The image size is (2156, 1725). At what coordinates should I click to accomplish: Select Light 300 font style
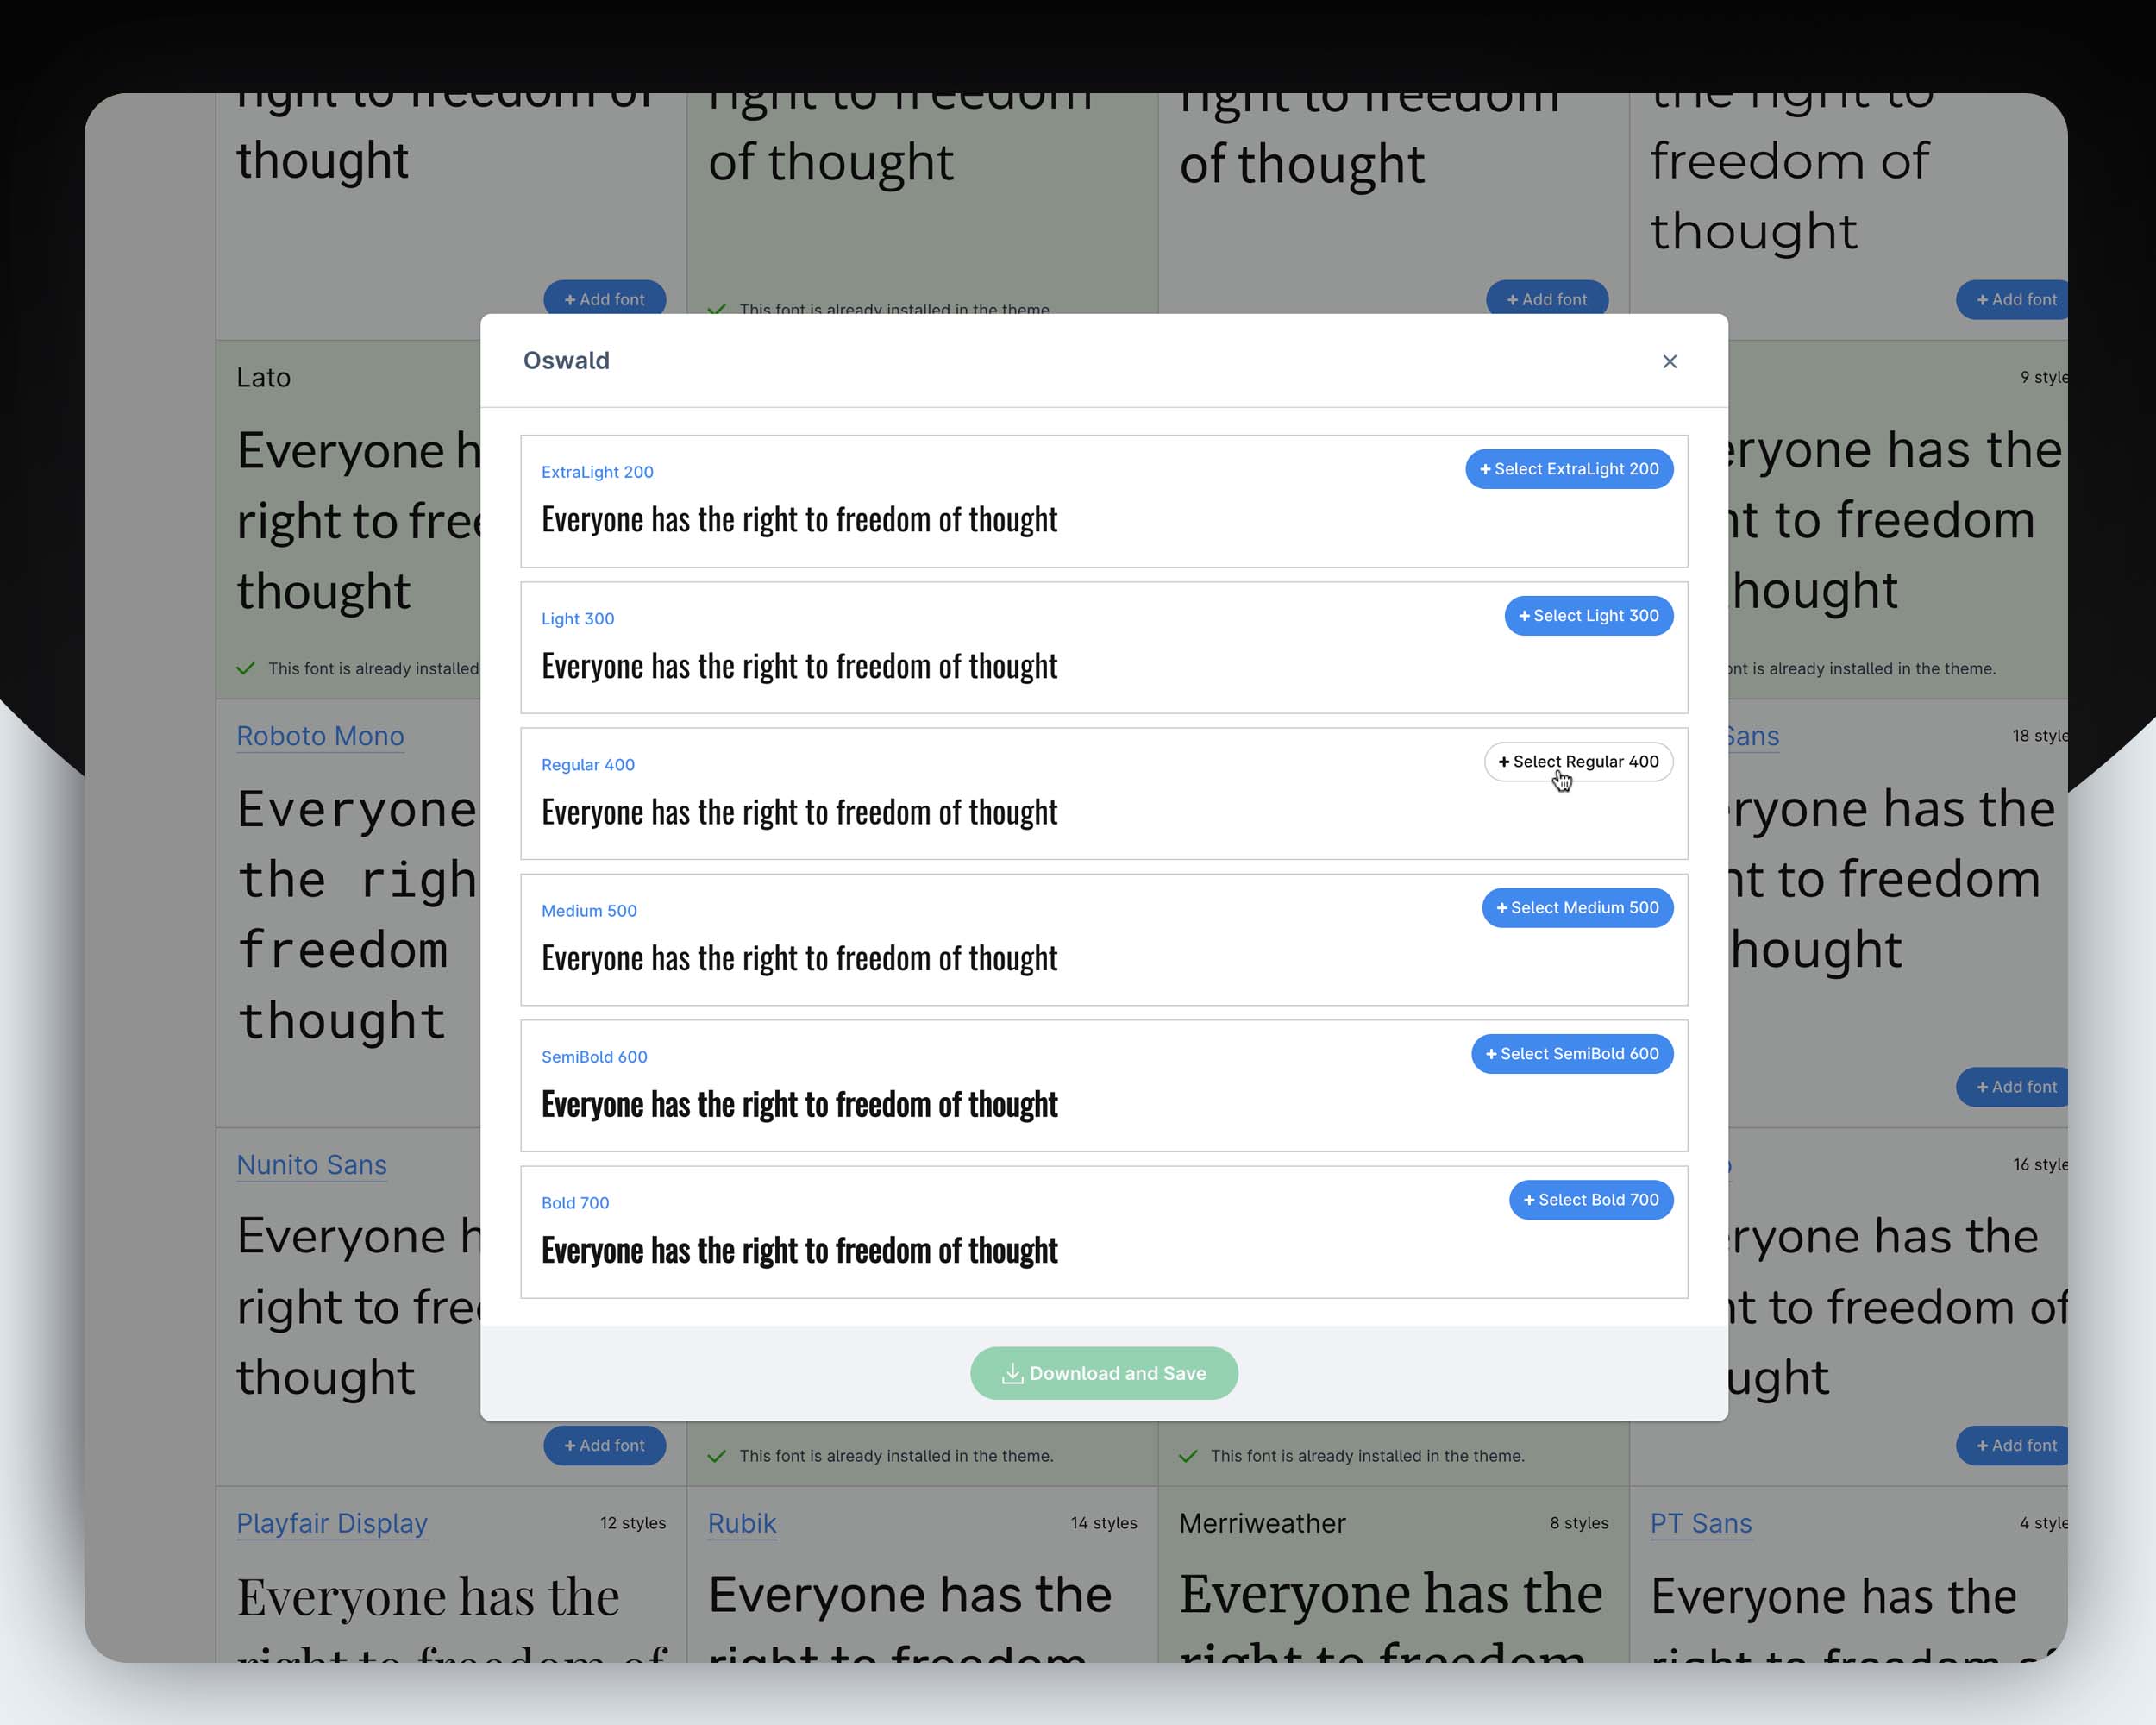click(1588, 614)
